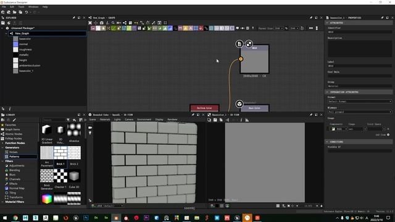Collapse the Conditions section in Properties

pyautogui.click(x=327, y=142)
